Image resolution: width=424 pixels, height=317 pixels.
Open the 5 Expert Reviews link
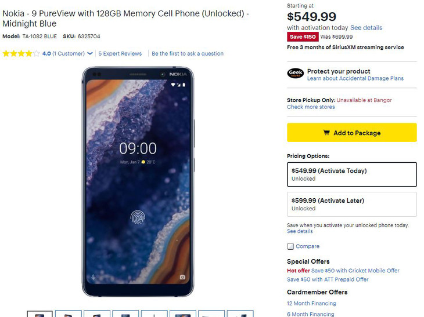[120, 53]
